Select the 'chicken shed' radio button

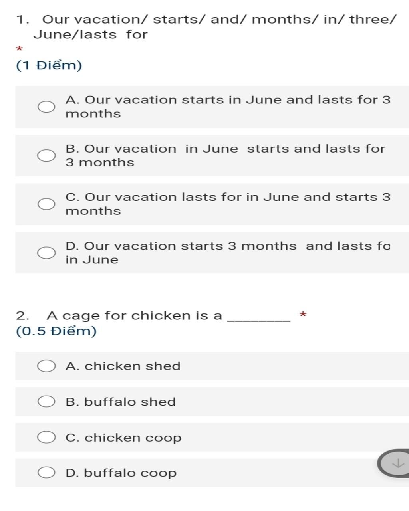pyautogui.click(x=46, y=366)
